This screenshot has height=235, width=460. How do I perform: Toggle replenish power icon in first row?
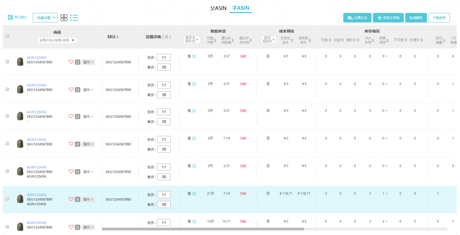[x=194, y=56]
